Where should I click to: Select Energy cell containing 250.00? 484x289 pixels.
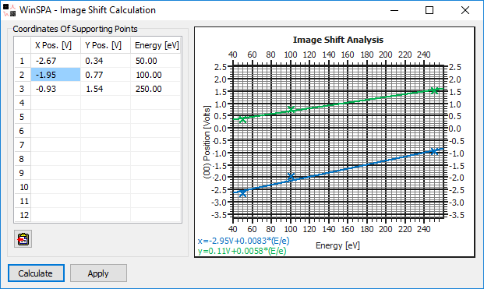coord(156,89)
